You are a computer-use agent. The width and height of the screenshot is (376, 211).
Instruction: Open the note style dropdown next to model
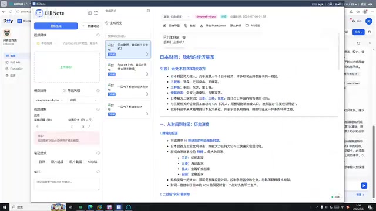coord(83,100)
